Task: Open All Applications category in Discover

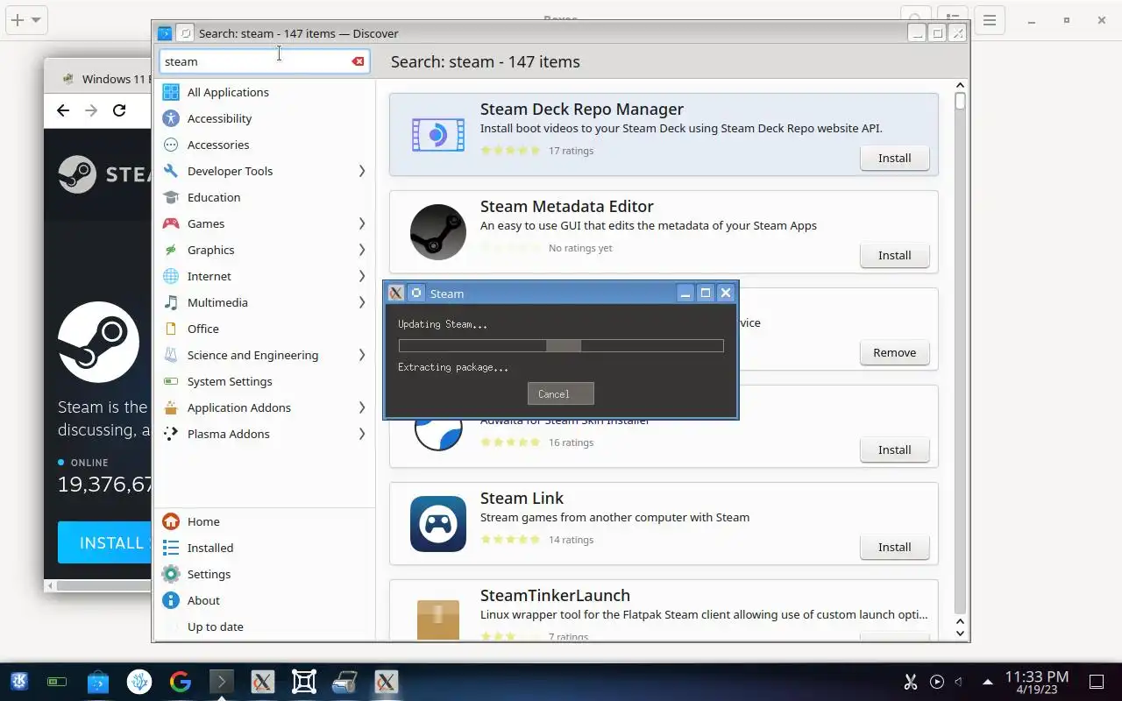Action: point(264,92)
